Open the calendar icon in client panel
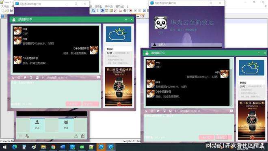Viewport: 268px width, 151px height. point(82,136)
